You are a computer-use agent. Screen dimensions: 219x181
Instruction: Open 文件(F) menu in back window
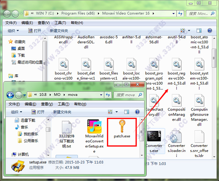coord(11,23)
